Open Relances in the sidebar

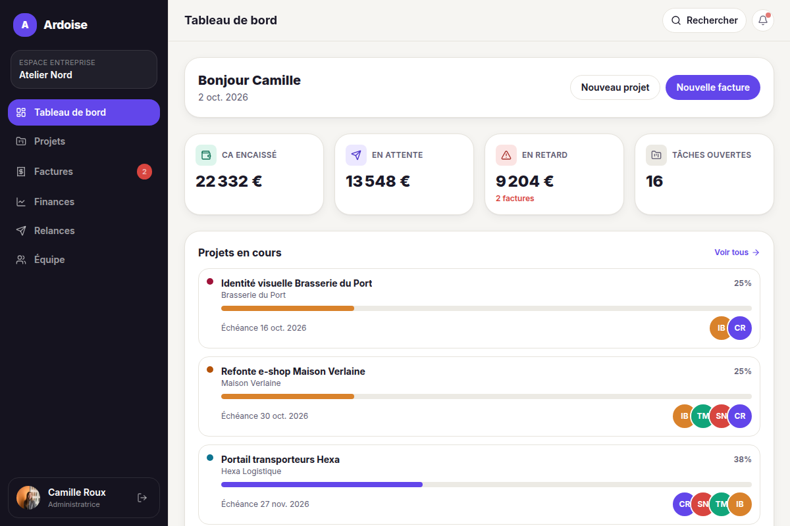84,231
